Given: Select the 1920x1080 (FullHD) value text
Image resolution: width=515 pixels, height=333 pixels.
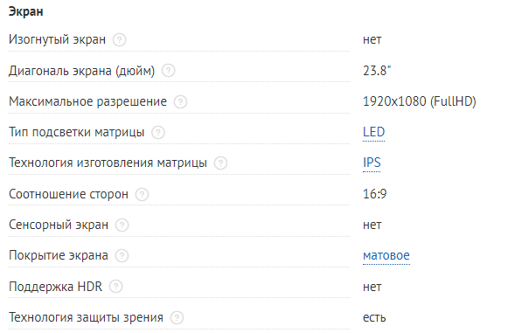Looking at the screenshot, I should 420,101.
